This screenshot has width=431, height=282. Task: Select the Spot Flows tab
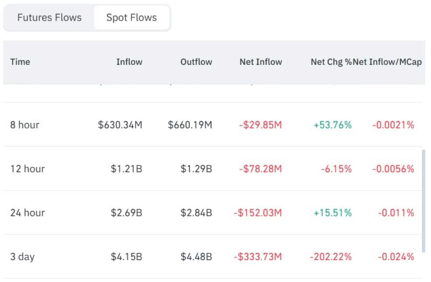point(131,18)
